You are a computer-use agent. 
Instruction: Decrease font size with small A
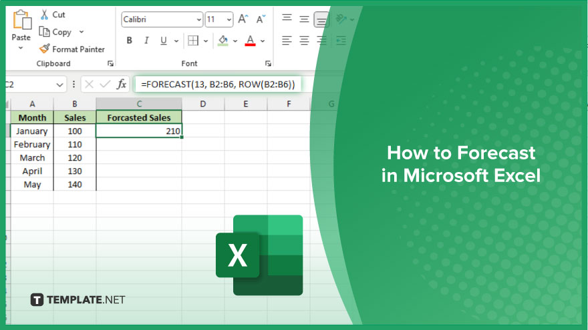click(x=261, y=19)
